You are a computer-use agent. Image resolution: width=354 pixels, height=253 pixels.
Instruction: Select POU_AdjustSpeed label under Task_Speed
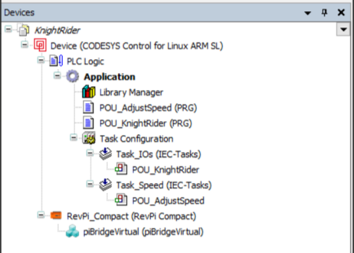click(x=169, y=201)
